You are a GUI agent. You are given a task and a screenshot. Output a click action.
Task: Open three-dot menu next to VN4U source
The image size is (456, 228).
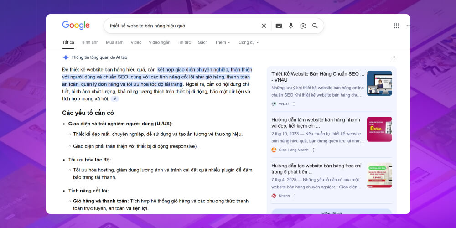[x=294, y=104]
